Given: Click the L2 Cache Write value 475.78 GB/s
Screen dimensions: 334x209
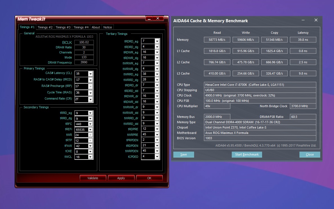Looking at the screenshot, I should pyautogui.click(x=246, y=62).
